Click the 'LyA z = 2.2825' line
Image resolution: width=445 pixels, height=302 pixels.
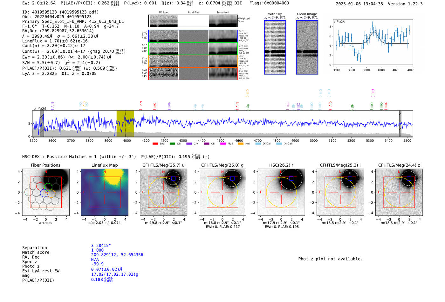pos(39,74)
